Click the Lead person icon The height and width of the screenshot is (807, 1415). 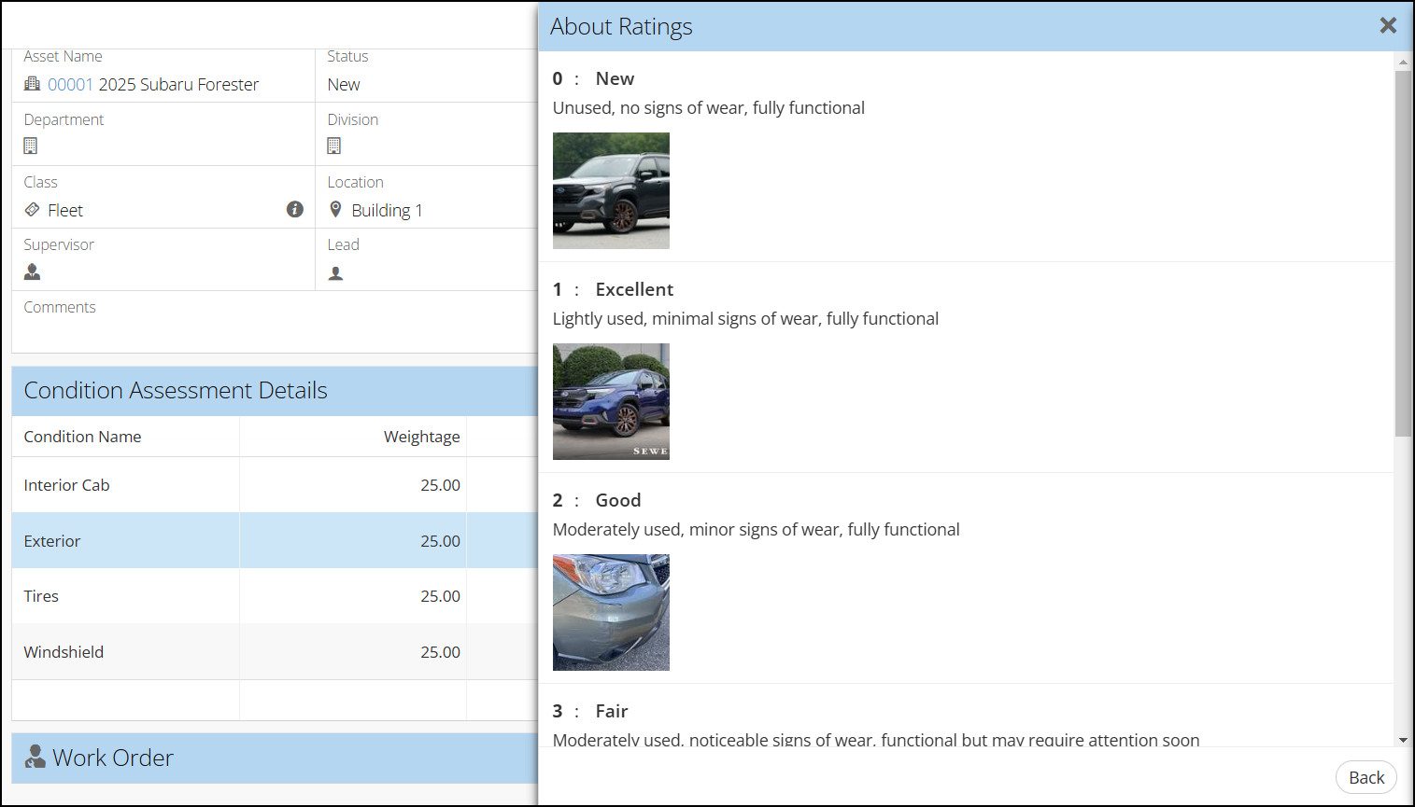pyautogui.click(x=336, y=273)
